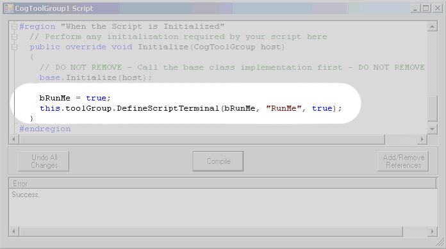Click the code editor scroll right arrow
The image size is (446, 249).
(422, 140)
